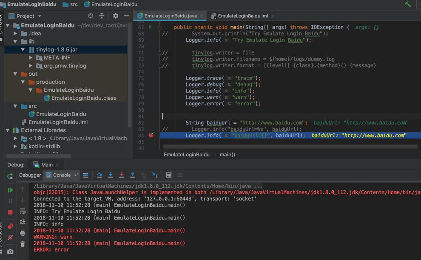Collapse the tinylog-1.3.5.jar tree node
The width and height of the screenshot is (421, 260).
[23, 50]
